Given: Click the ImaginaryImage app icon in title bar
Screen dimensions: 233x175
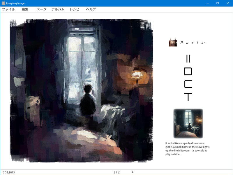Looking at the screenshot, I should click(x=3, y=3).
